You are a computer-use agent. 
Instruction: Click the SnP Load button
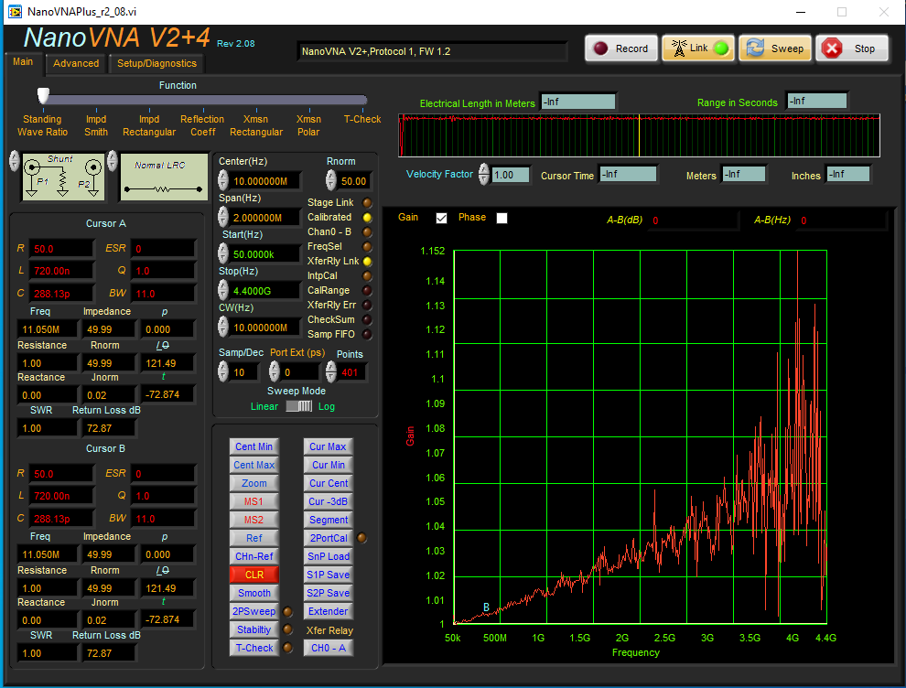329,556
